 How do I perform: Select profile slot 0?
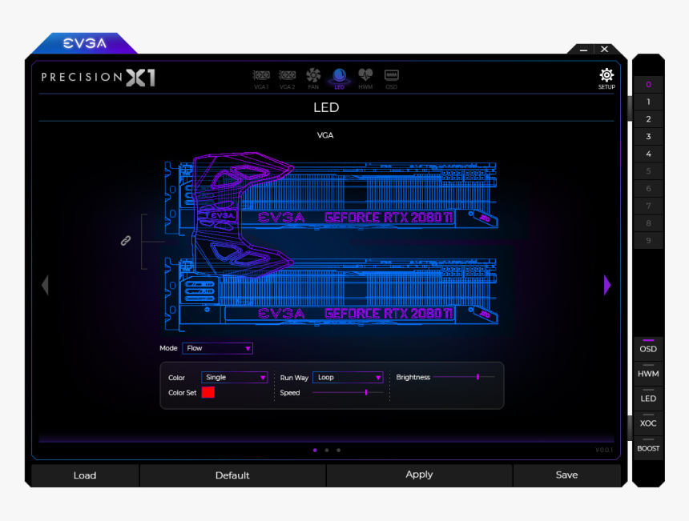point(648,84)
